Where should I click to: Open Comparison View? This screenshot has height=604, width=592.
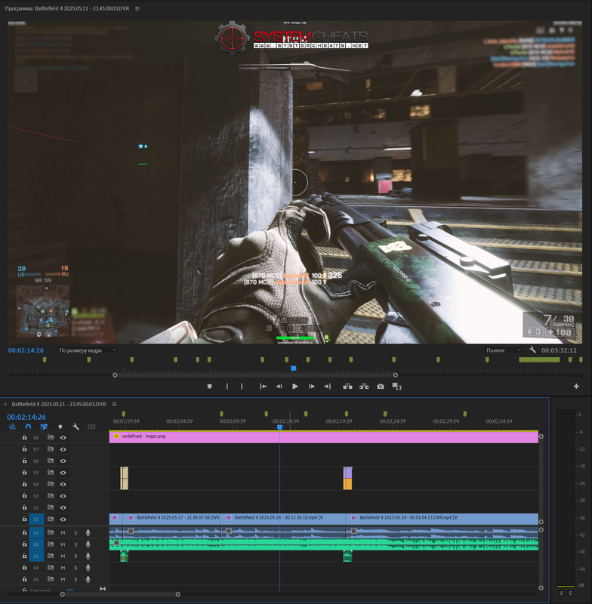click(x=396, y=387)
